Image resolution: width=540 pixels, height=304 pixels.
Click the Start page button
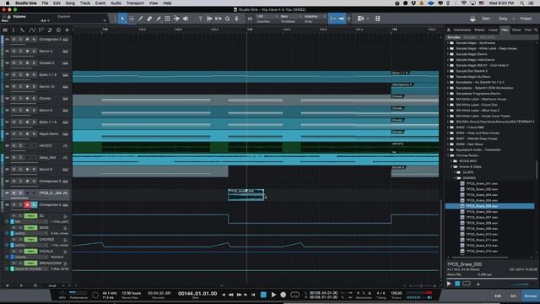[486, 19]
